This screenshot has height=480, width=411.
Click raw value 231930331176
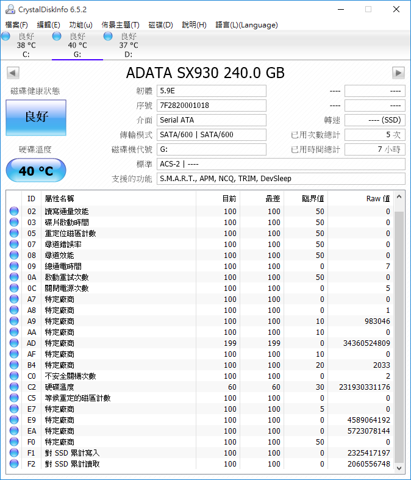(x=364, y=387)
